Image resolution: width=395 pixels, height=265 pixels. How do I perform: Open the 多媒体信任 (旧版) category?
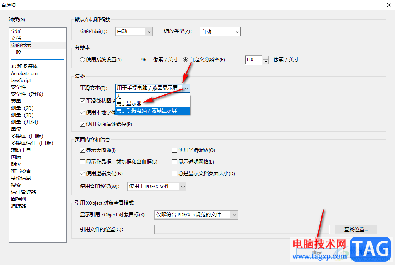[32, 143]
